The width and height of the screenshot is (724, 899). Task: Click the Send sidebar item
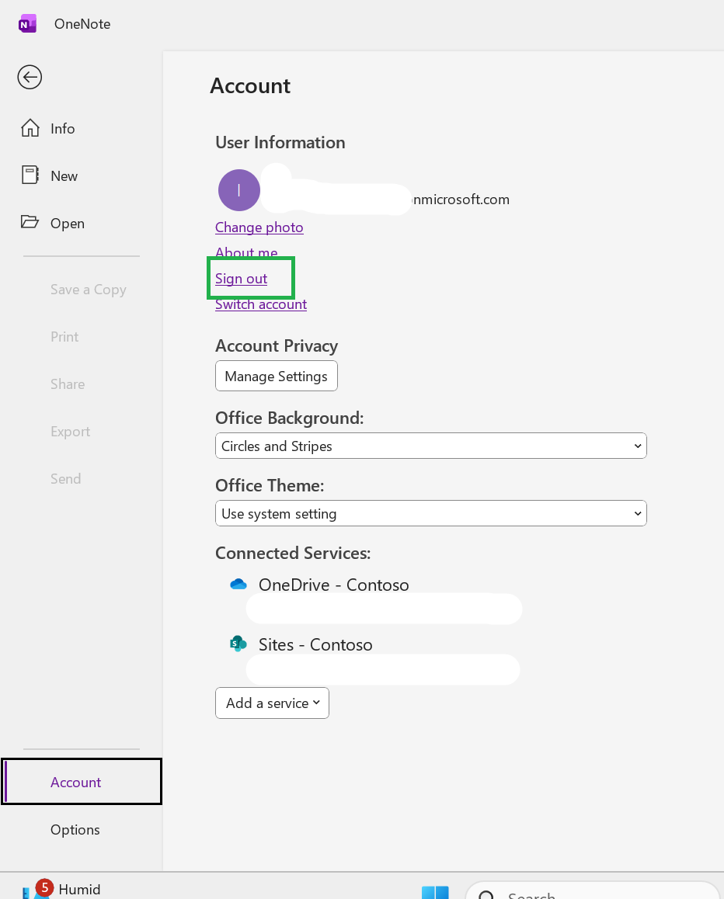(65, 479)
